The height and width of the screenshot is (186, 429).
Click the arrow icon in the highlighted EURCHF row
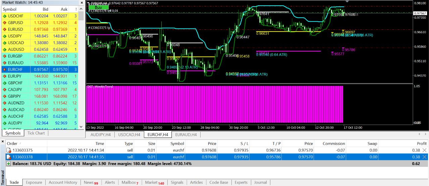pyautogui.click(x=5, y=69)
